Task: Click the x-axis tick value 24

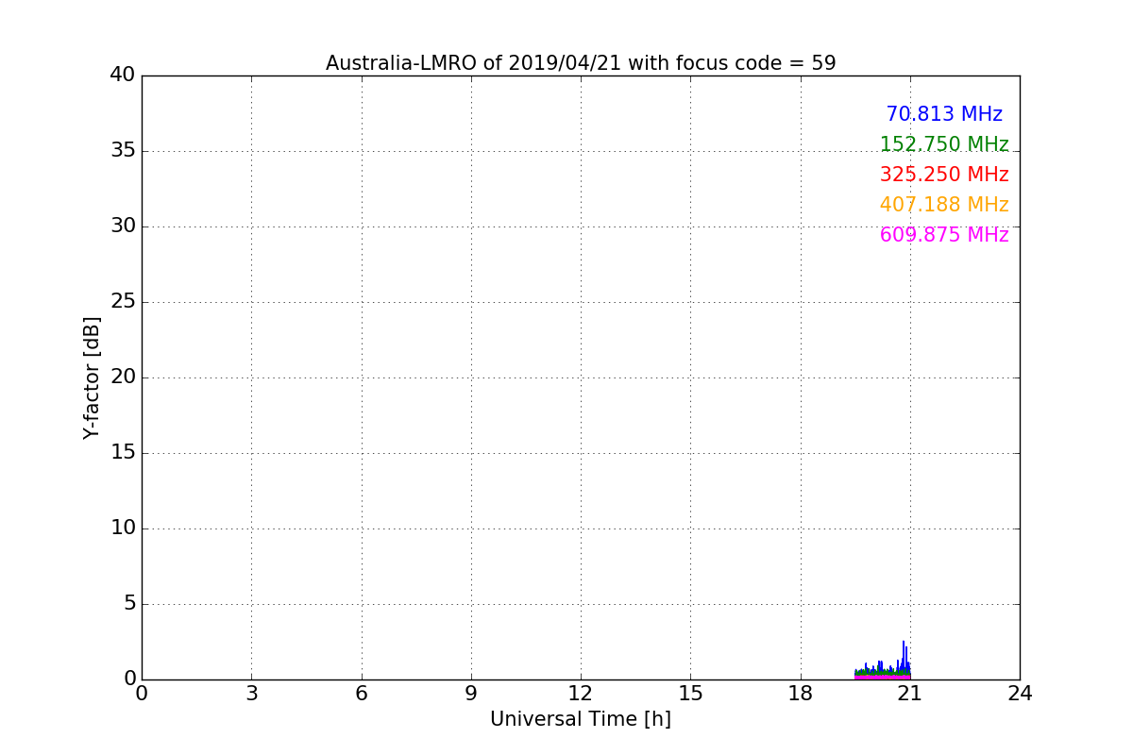Action: [1020, 694]
